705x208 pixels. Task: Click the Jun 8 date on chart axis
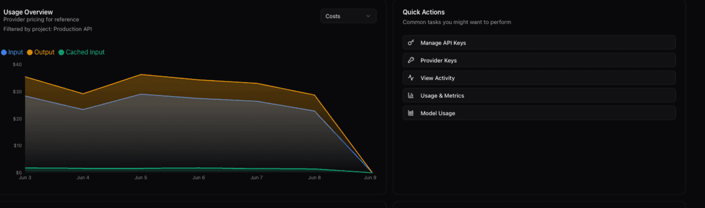pyautogui.click(x=314, y=178)
